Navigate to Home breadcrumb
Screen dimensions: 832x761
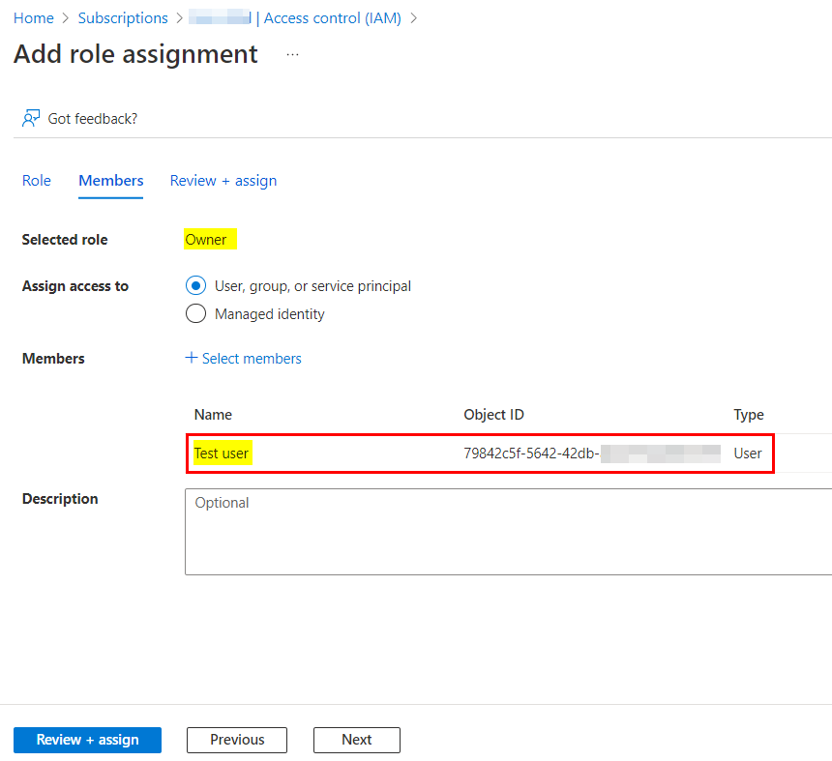[34, 18]
